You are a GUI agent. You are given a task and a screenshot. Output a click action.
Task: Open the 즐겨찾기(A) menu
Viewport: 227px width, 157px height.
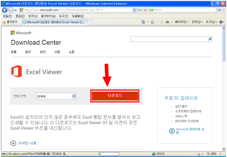coord(48,16)
